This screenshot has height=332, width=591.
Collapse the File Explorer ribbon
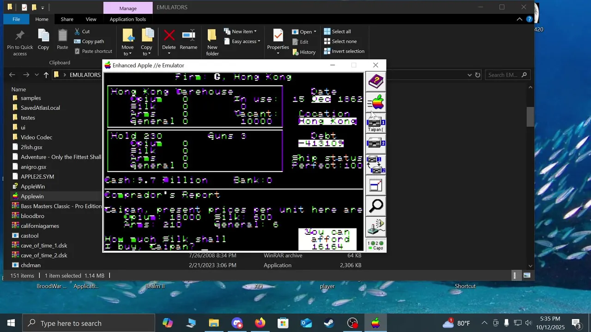[519, 19]
